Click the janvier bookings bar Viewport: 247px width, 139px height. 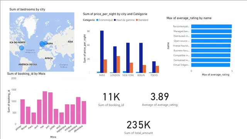point(22,112)
